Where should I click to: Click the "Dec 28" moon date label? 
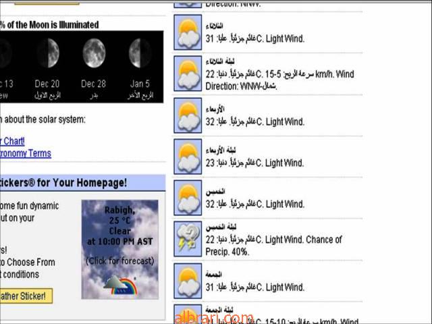click(93, 84)
